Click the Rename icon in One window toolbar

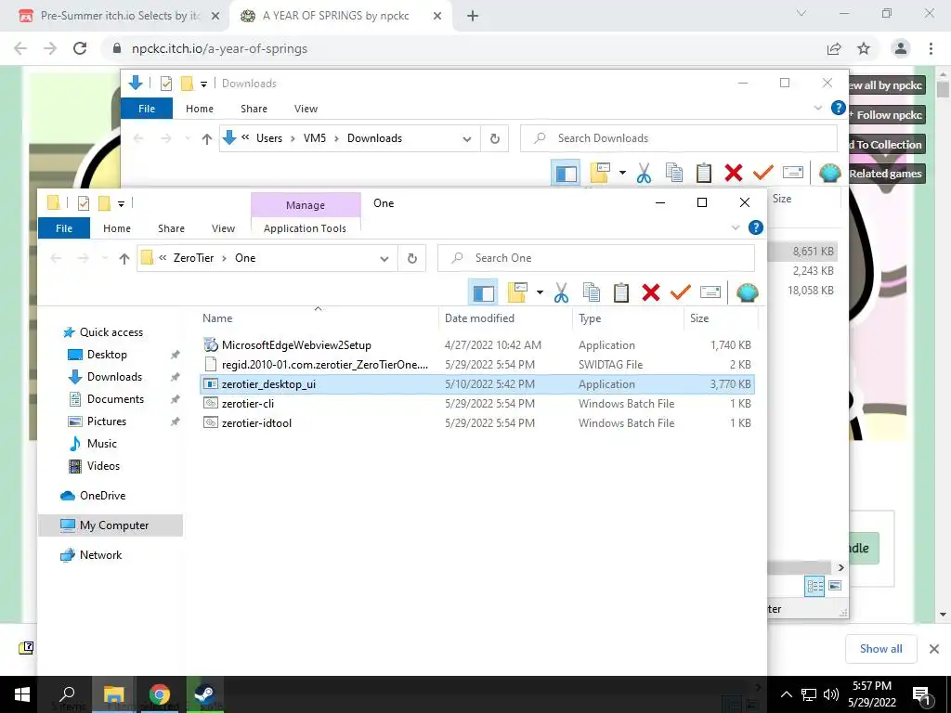(710, 292)
